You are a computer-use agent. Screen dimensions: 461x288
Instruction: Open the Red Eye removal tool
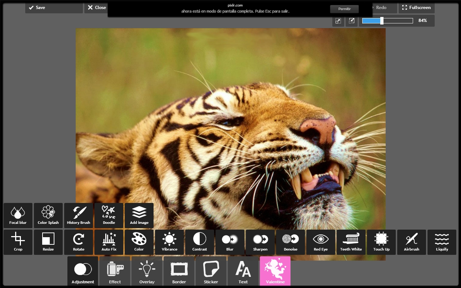(x=321, y=242)
